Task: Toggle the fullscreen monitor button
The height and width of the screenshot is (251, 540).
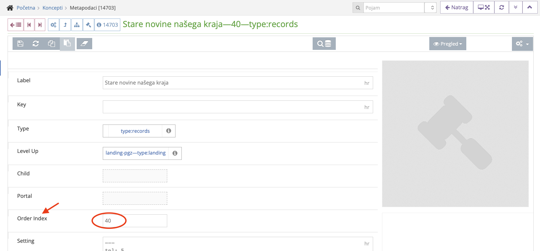Action: [x=484, y=7]
